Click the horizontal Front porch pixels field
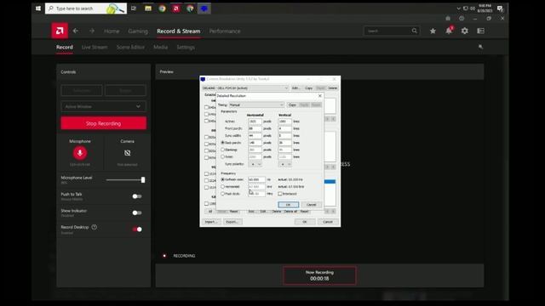This screenshot has width=545, height=306. coord(255,128)
